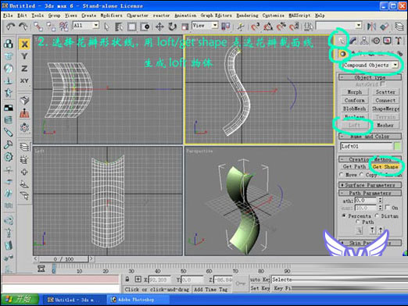
Task: Open the Utilities hammer panel tab
Action: [398, 41]
